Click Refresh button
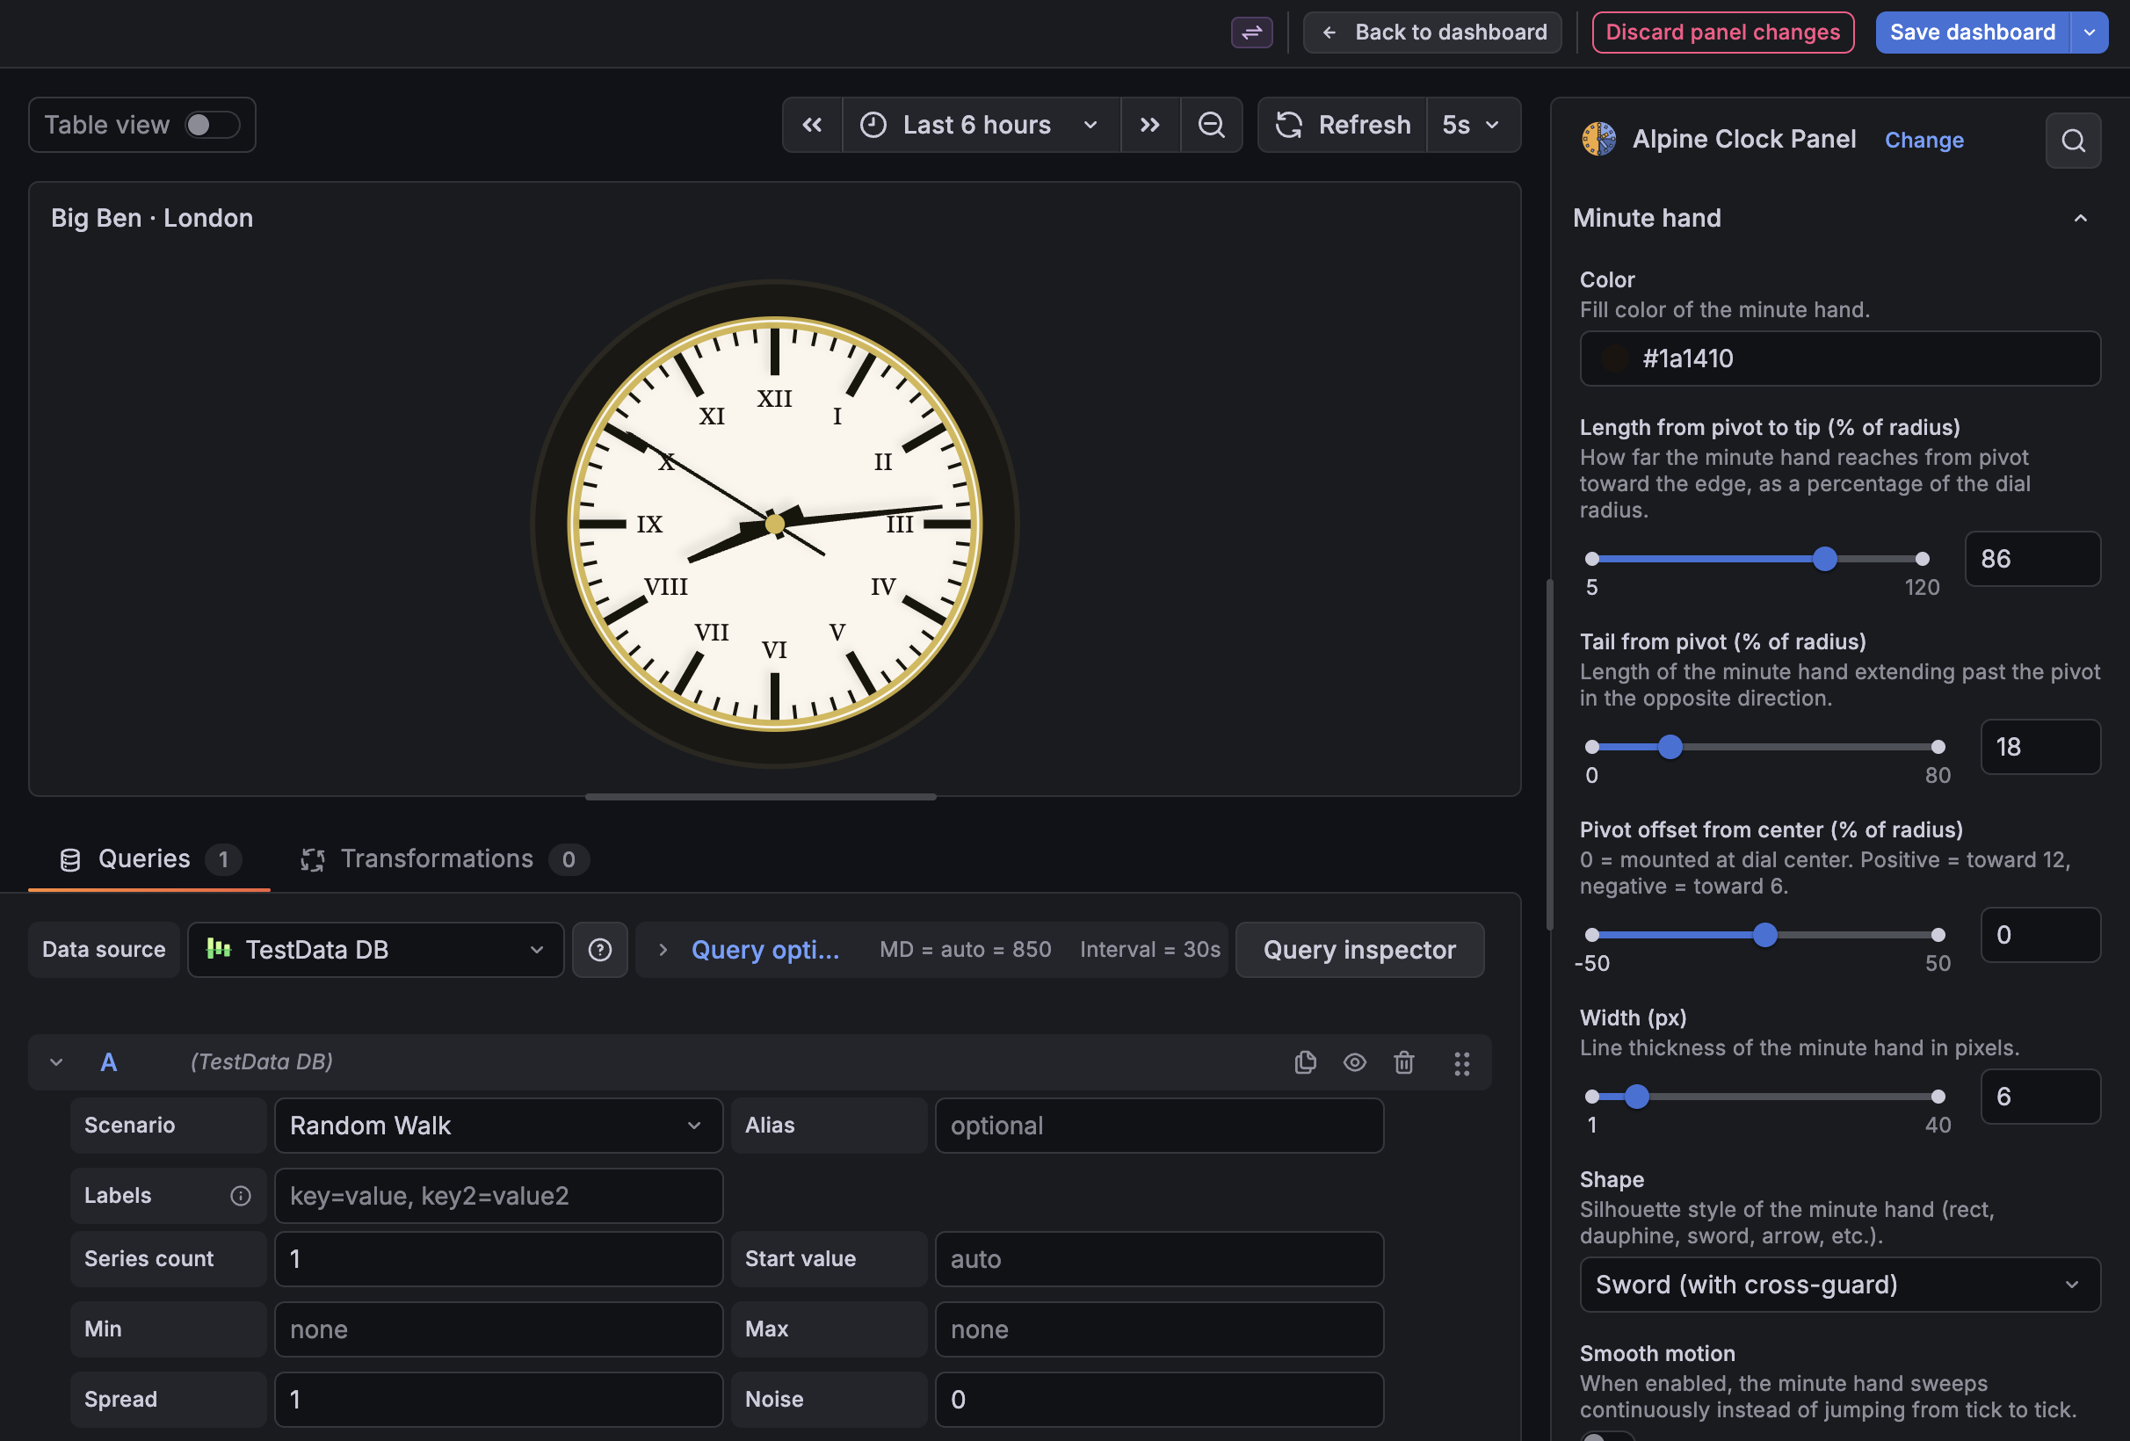2130x1441 pixels. [x=1343, y=125]
